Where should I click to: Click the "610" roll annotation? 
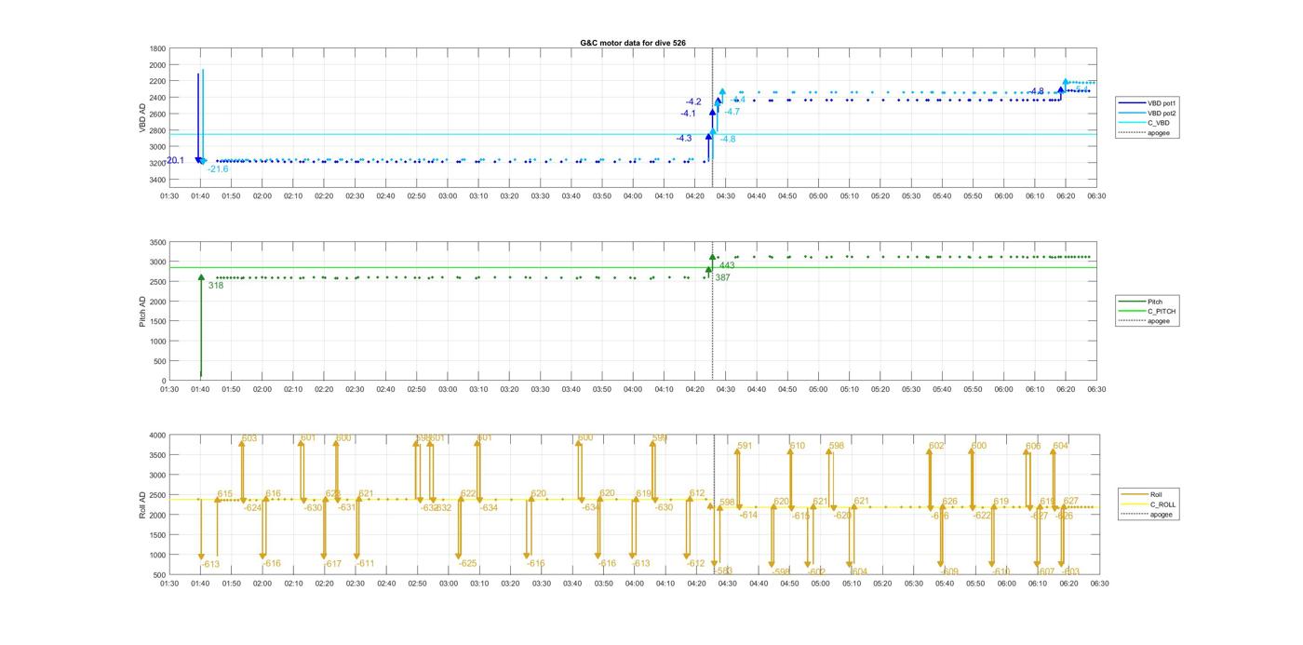[798, 446]
